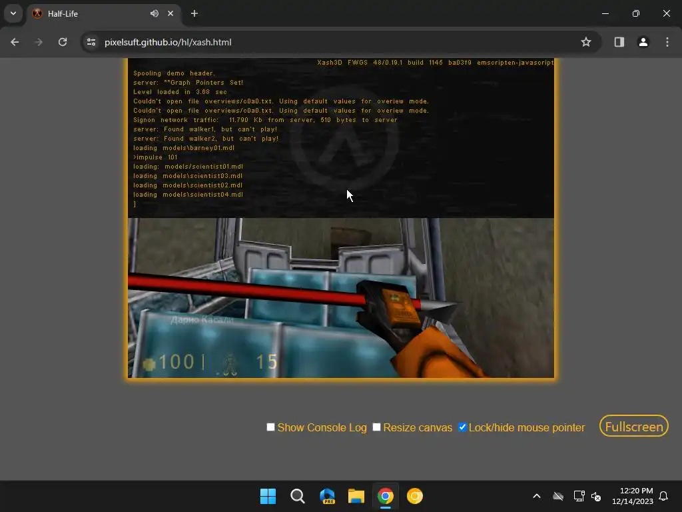Open the Chrome three-dot menu
The image size is (682, 512).
click(x=667, y=42)
